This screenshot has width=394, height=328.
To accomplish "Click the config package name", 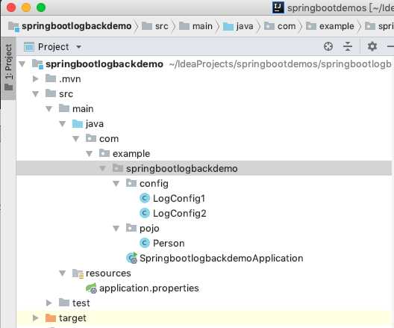I will pos(154,184).
